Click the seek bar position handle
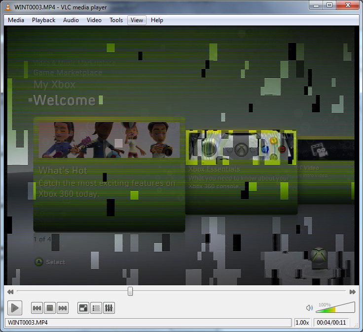363x332 pixels. 130,291
